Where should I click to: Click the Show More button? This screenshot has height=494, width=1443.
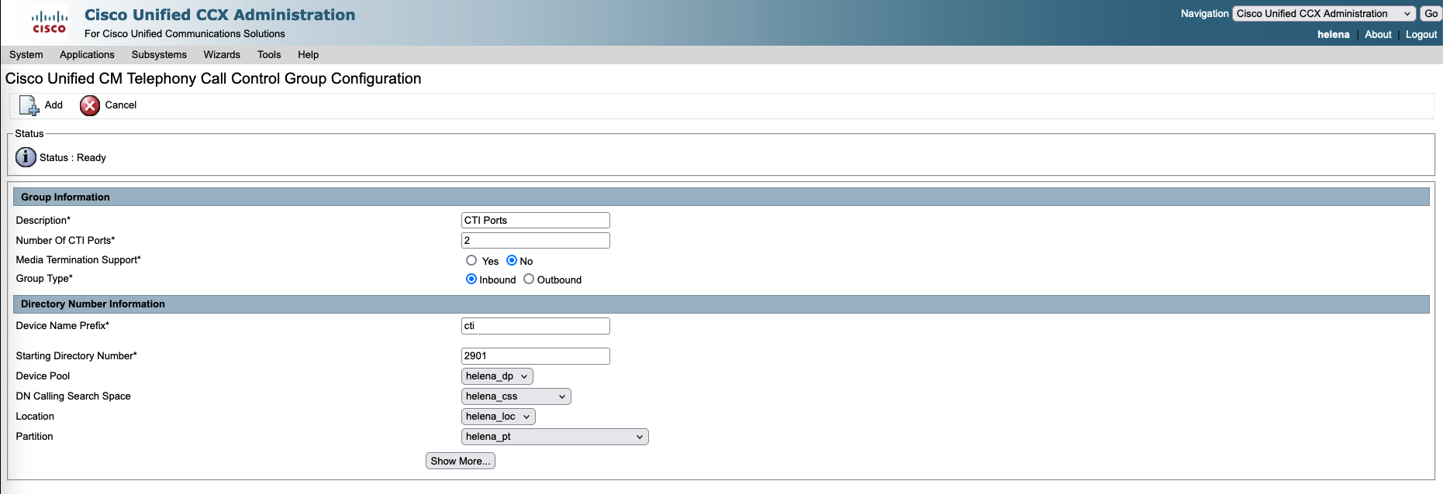[x=461, y=461]
